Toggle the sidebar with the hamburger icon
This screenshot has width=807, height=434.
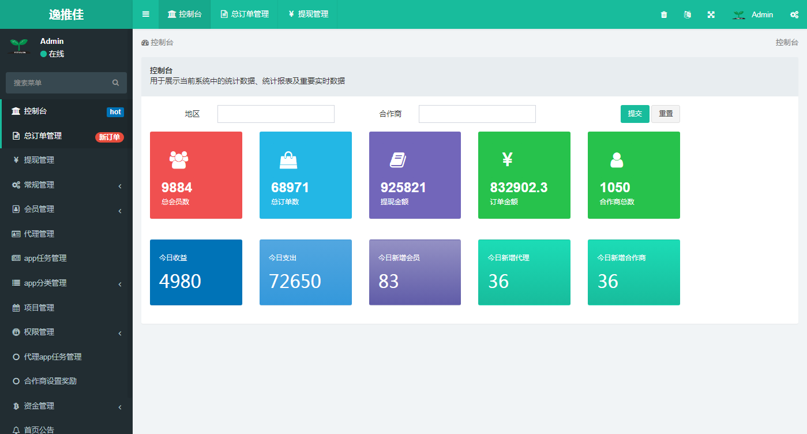pos(146,14)
